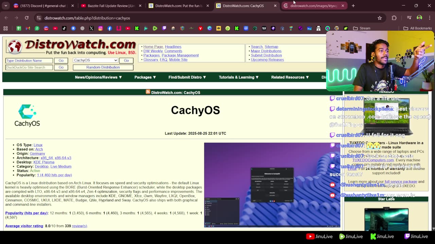Click the CachyOS logo image
This screenshot has height=244, width=435.
(27, 116)
